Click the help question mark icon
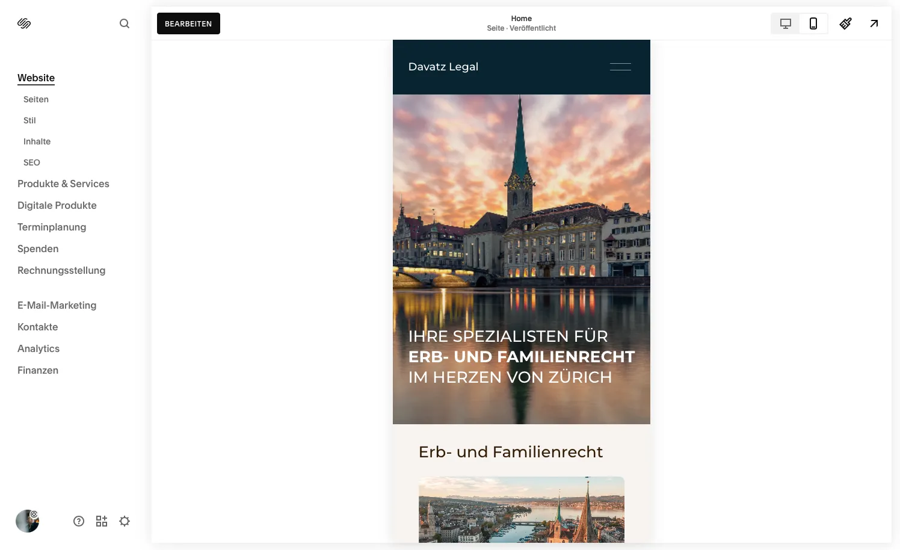 coord(79,521)
